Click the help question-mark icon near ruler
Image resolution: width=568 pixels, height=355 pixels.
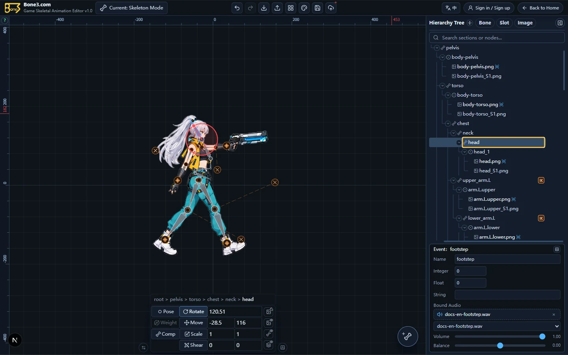pos(5,20)
